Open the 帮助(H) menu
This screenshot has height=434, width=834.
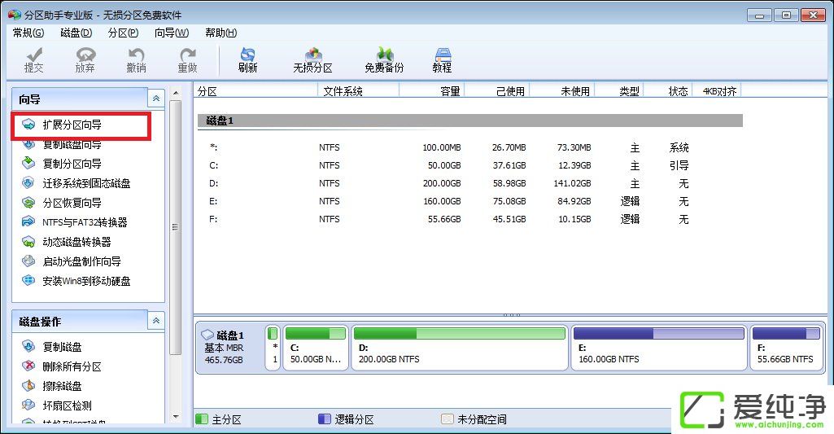click(x=221, y=33)
